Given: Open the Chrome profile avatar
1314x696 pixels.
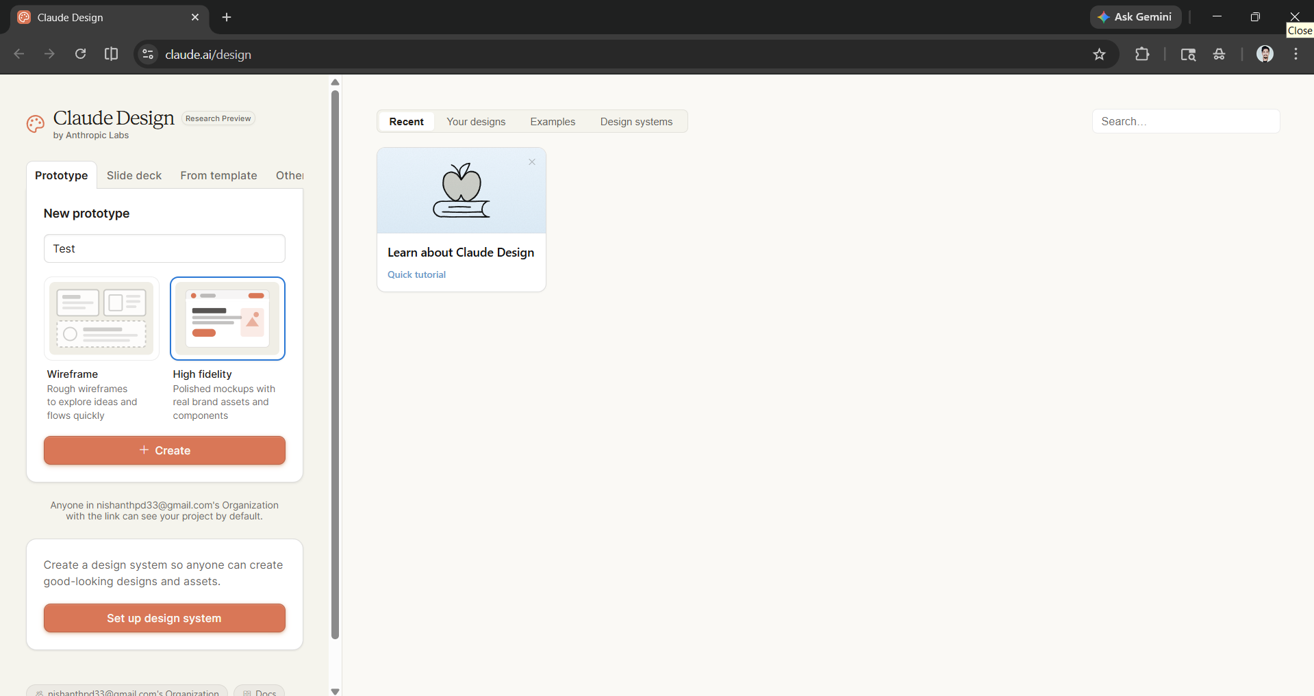Looking at the screenshot, I should point(1265,54).
